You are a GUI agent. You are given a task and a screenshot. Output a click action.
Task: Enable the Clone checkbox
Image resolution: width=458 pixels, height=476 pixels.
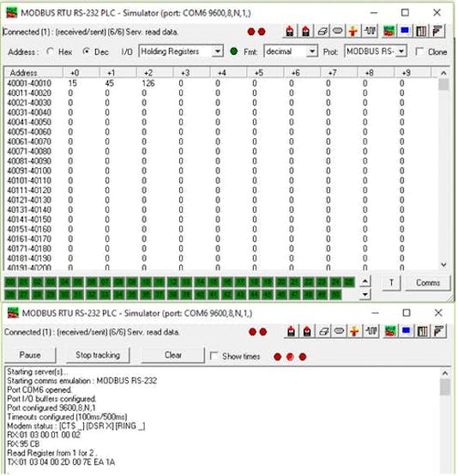[419, 51]
